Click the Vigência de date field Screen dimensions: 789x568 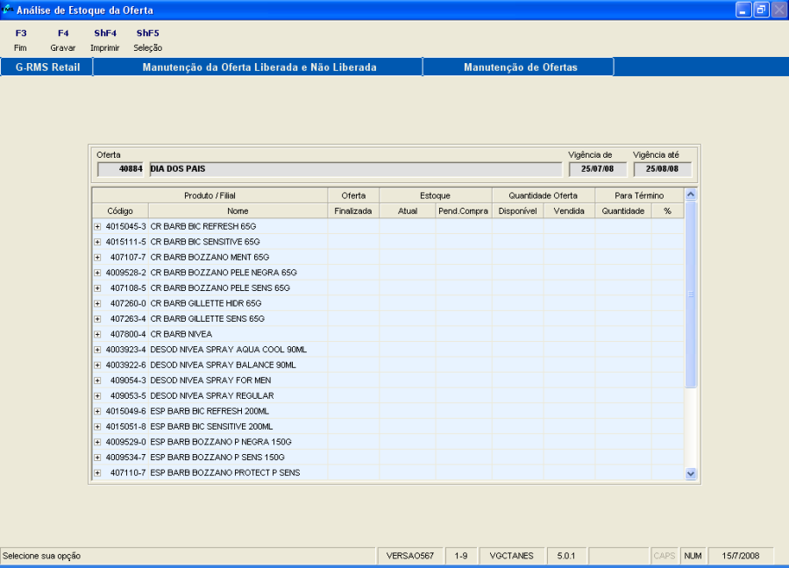click(598, 169)
